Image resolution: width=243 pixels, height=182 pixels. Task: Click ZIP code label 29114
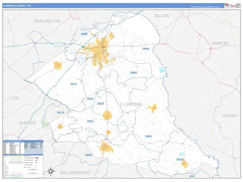tap(60, 113)
